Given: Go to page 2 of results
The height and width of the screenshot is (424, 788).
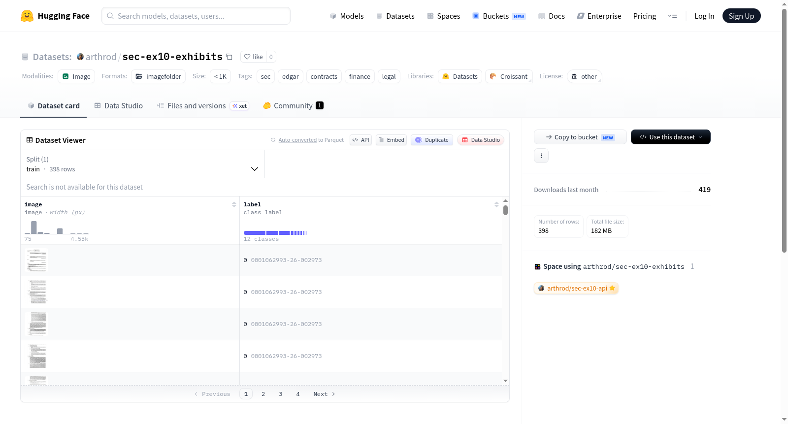Looking at the screenshot, I should (x=263, y=394).
